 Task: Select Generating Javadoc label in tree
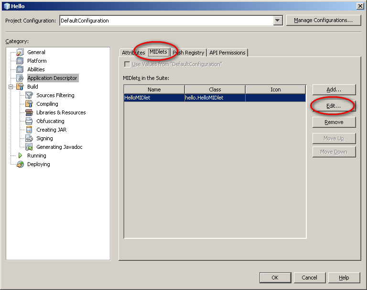59,147
